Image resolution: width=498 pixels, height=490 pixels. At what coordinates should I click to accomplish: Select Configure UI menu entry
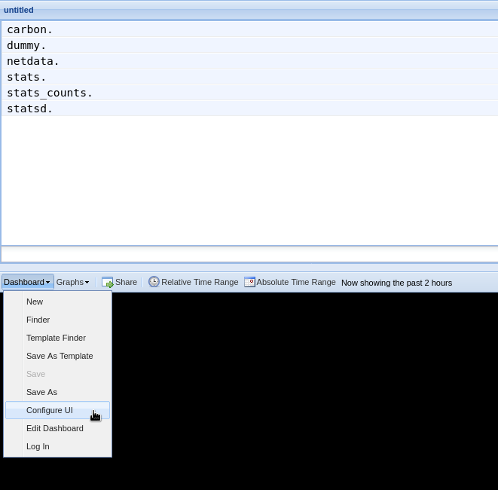(x=57, y=410)
